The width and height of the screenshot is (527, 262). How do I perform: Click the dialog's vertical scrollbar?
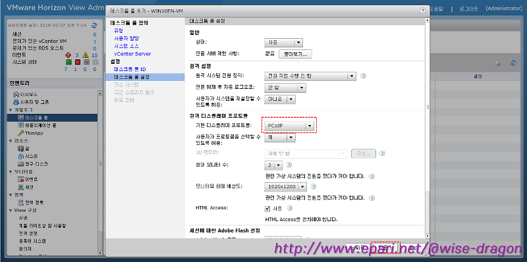click(x=427, y=128)
